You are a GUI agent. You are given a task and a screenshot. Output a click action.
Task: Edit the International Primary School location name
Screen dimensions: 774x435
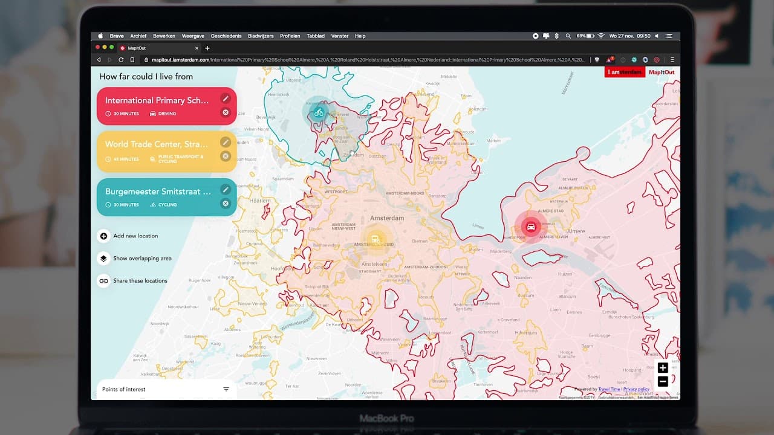tap(226, 98)
